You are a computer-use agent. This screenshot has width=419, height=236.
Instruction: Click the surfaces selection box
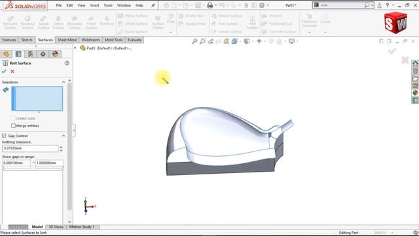[x=37, y=98]
